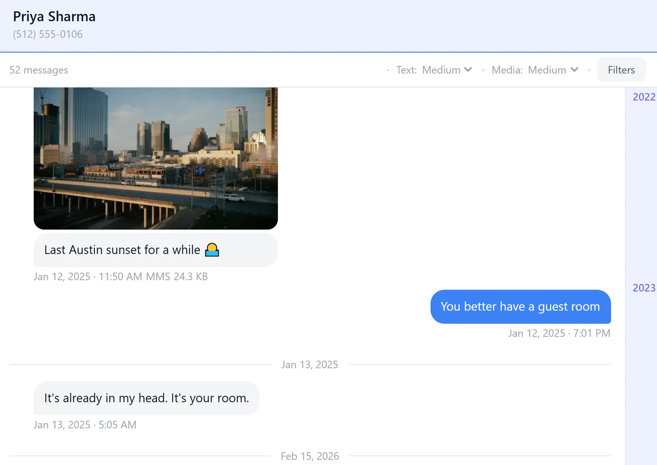The width and height of the screenshot is (657, 465).
Task: Click the Jan 12, 2025 7:01 PM timestamp
Action: point(559,333)
